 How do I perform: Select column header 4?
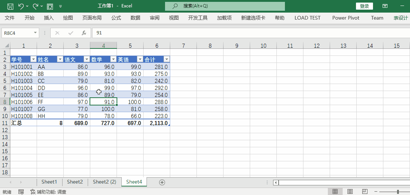pos(104,46)
